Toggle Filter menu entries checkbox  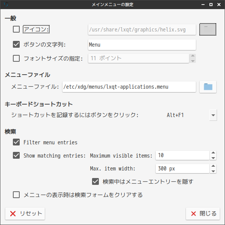[x=16, y=142]
